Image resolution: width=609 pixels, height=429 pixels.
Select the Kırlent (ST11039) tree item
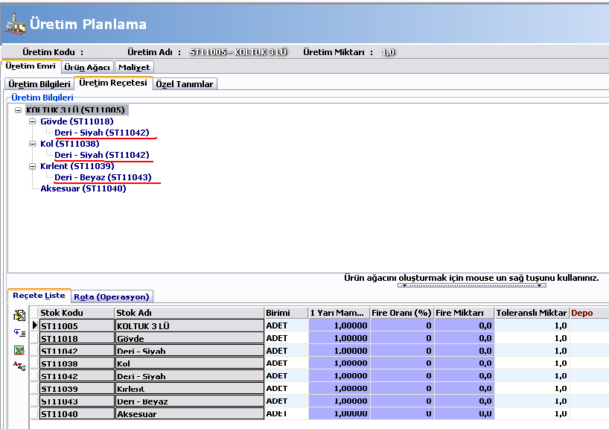(x=77, y=166)
